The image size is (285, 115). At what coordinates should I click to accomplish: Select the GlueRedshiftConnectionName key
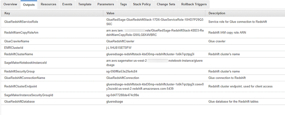(x=25, y=78)
